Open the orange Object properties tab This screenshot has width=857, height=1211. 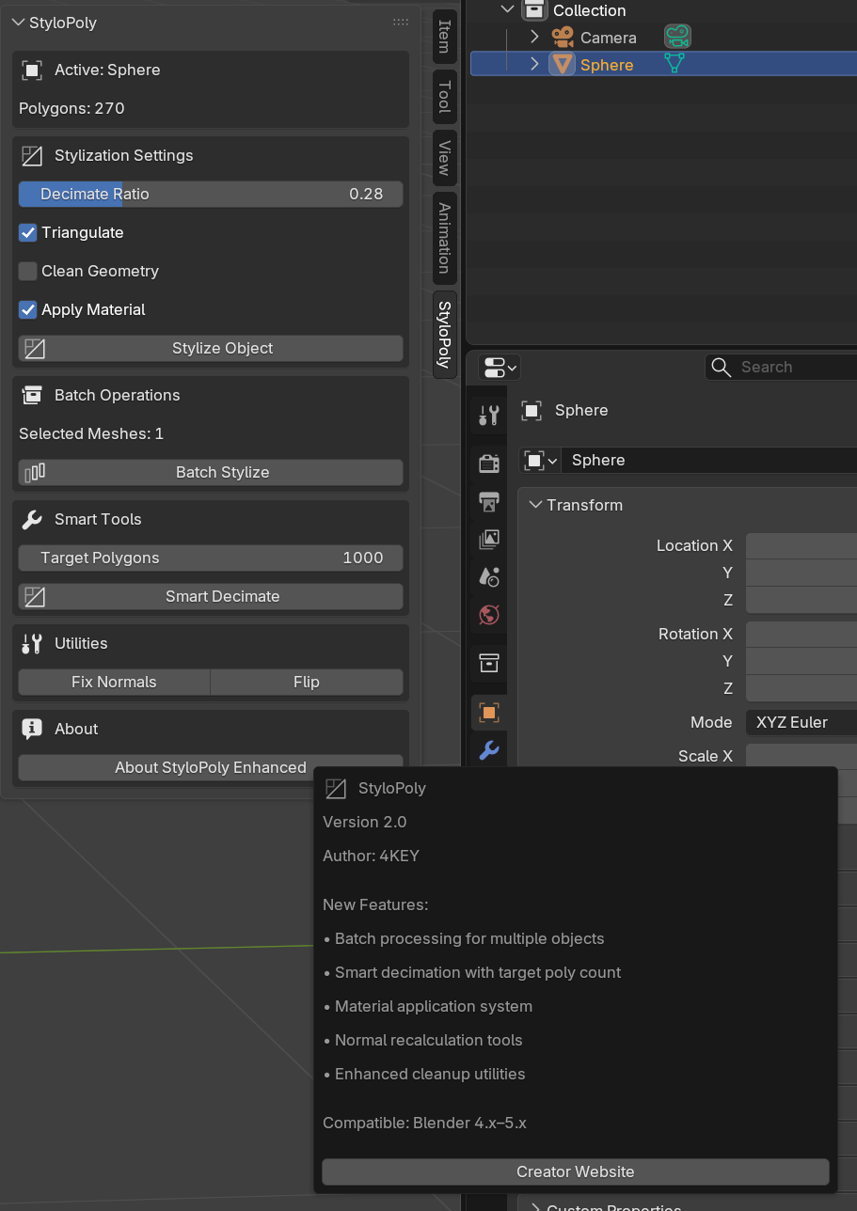488,712
